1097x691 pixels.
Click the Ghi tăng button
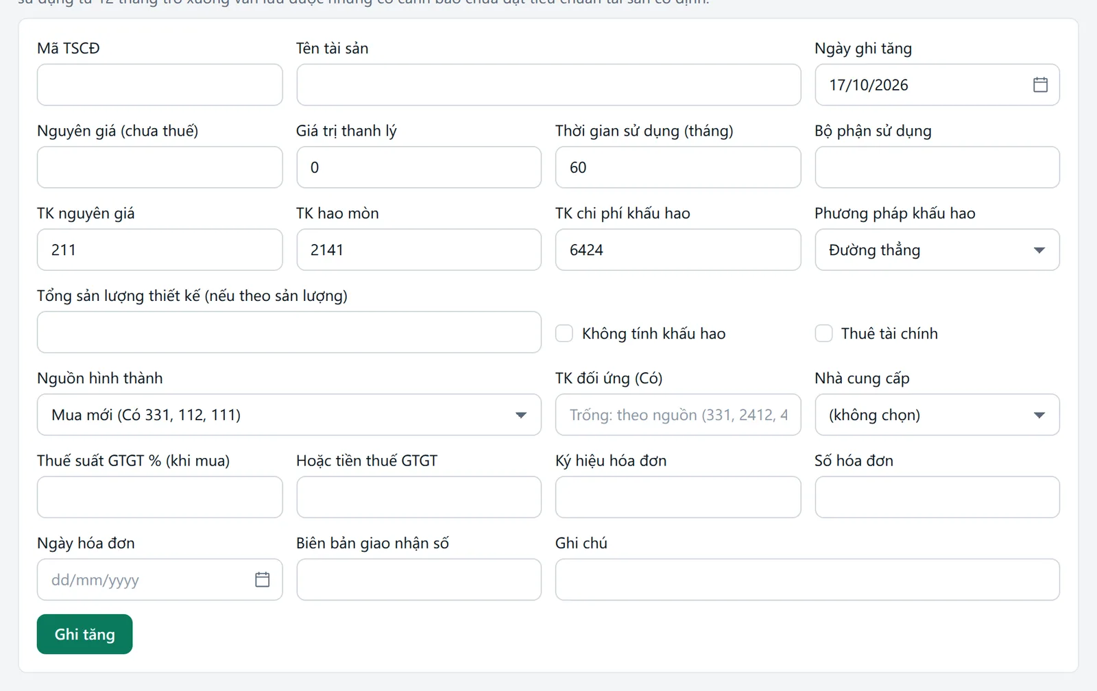click(x=84, y=634)
